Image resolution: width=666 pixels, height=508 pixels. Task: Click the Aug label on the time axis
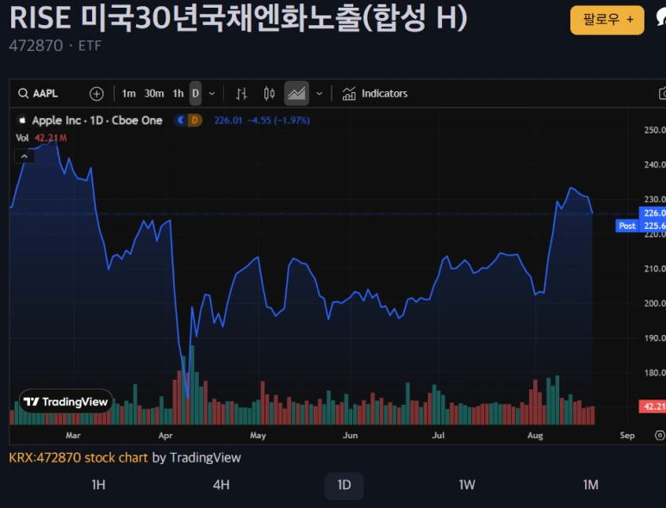pos(535,436)
